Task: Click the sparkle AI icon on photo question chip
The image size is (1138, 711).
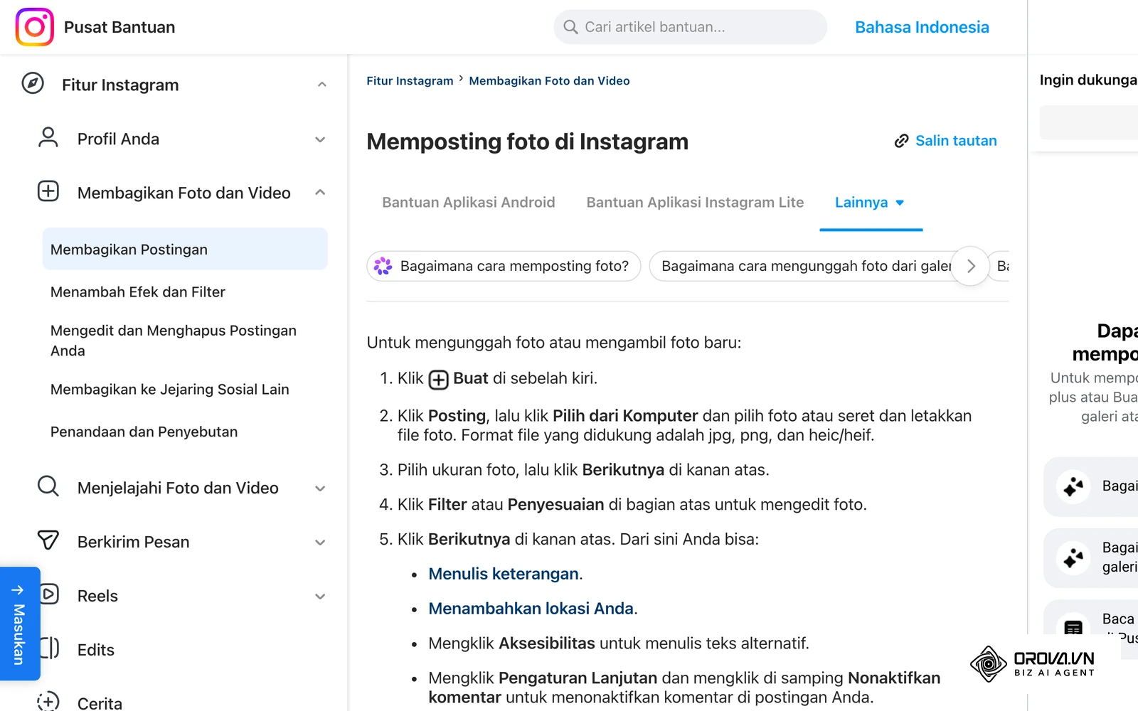Action: (x=383, y=266)
